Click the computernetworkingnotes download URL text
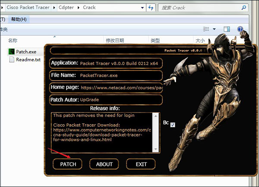The height and width of the screenshot is (187, 259). tap(102, 135)
